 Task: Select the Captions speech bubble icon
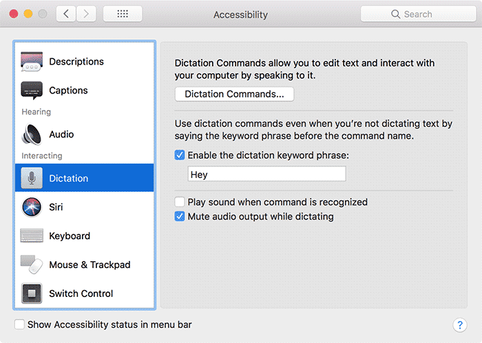pos(32,91)
